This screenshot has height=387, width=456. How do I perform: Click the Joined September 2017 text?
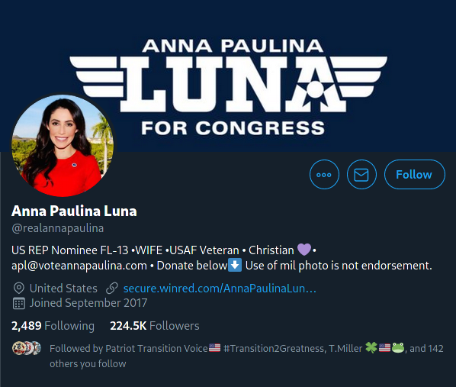pos(88,303)
